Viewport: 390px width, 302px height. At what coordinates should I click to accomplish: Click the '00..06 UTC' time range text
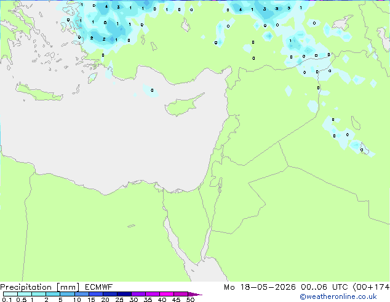(324, 287)
